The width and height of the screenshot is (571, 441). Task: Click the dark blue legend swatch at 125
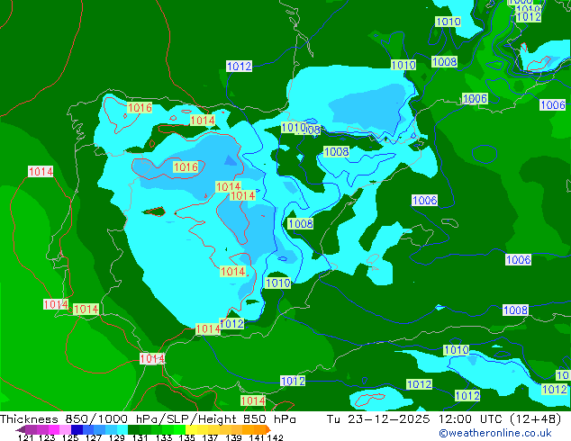tap(77, 429)
